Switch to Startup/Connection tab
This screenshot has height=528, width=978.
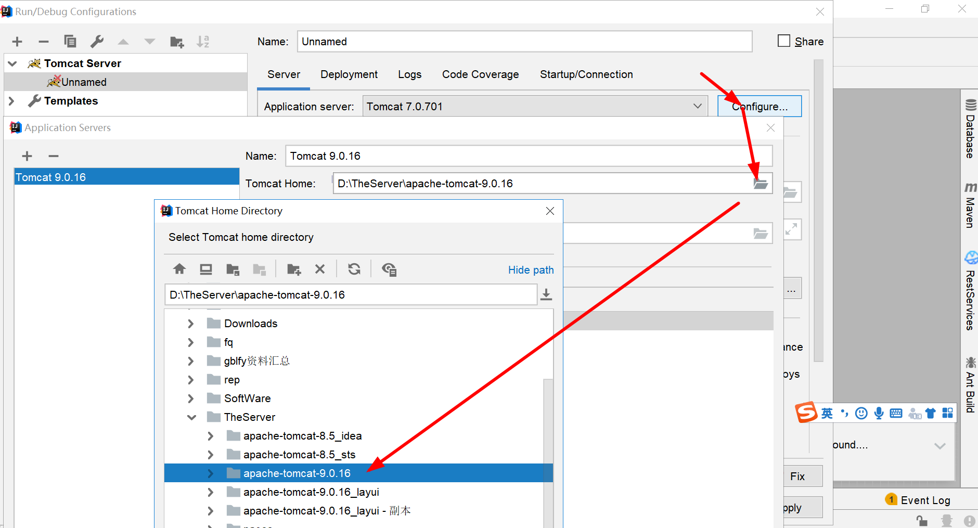click(586, 74)
